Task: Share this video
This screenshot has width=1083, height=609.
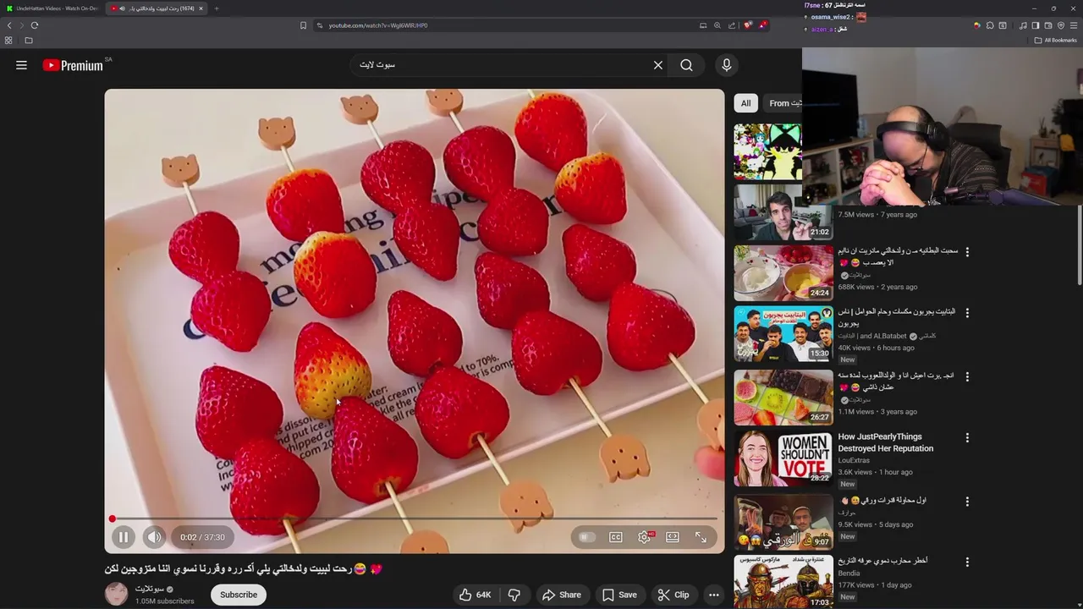Action: click(x=562, y=595)
